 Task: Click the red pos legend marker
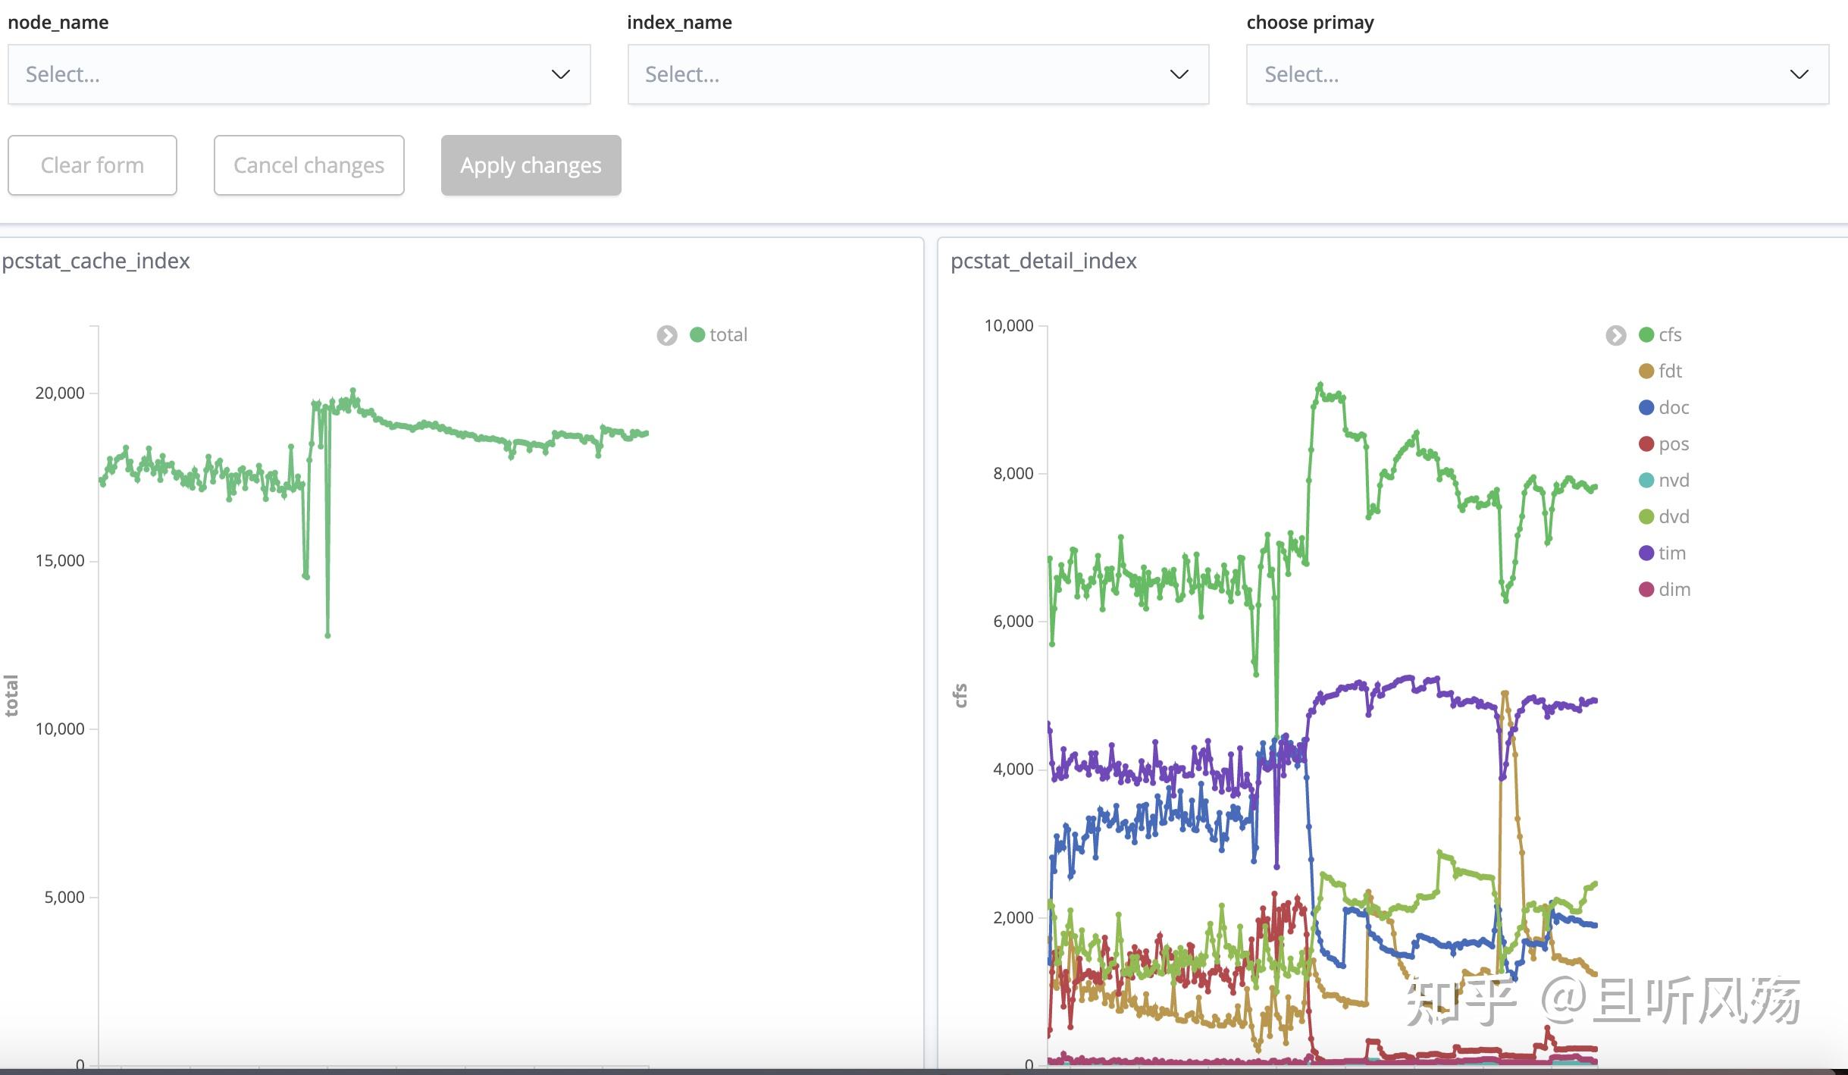[1645, 443]
